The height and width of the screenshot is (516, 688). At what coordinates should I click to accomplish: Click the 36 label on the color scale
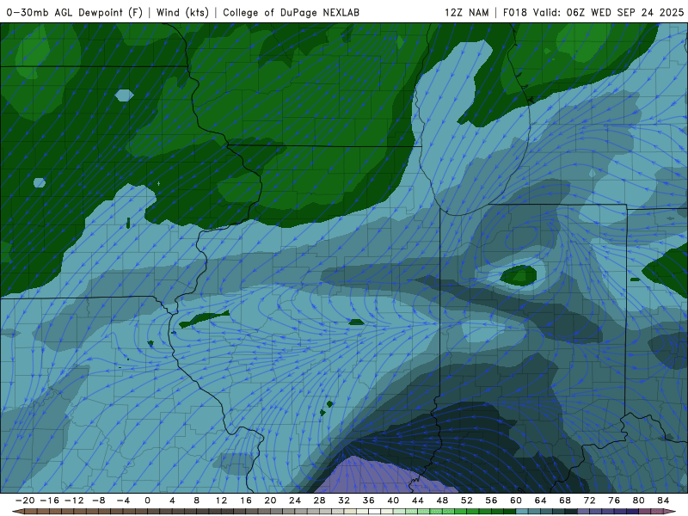pyautogui.click(x=369, y=501)
